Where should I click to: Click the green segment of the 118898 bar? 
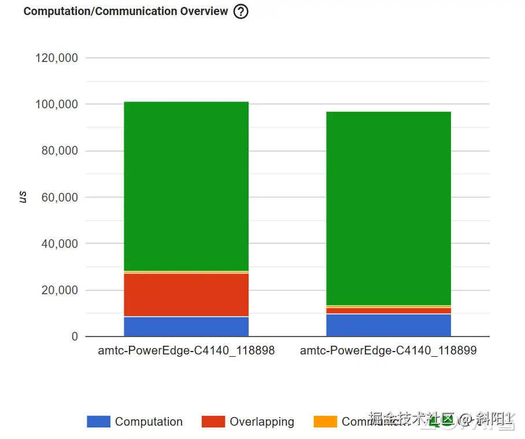[186, 186]
